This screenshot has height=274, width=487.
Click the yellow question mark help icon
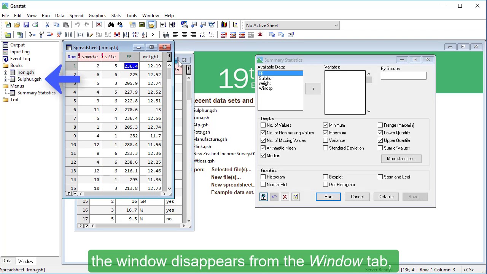tap(236, 25)
